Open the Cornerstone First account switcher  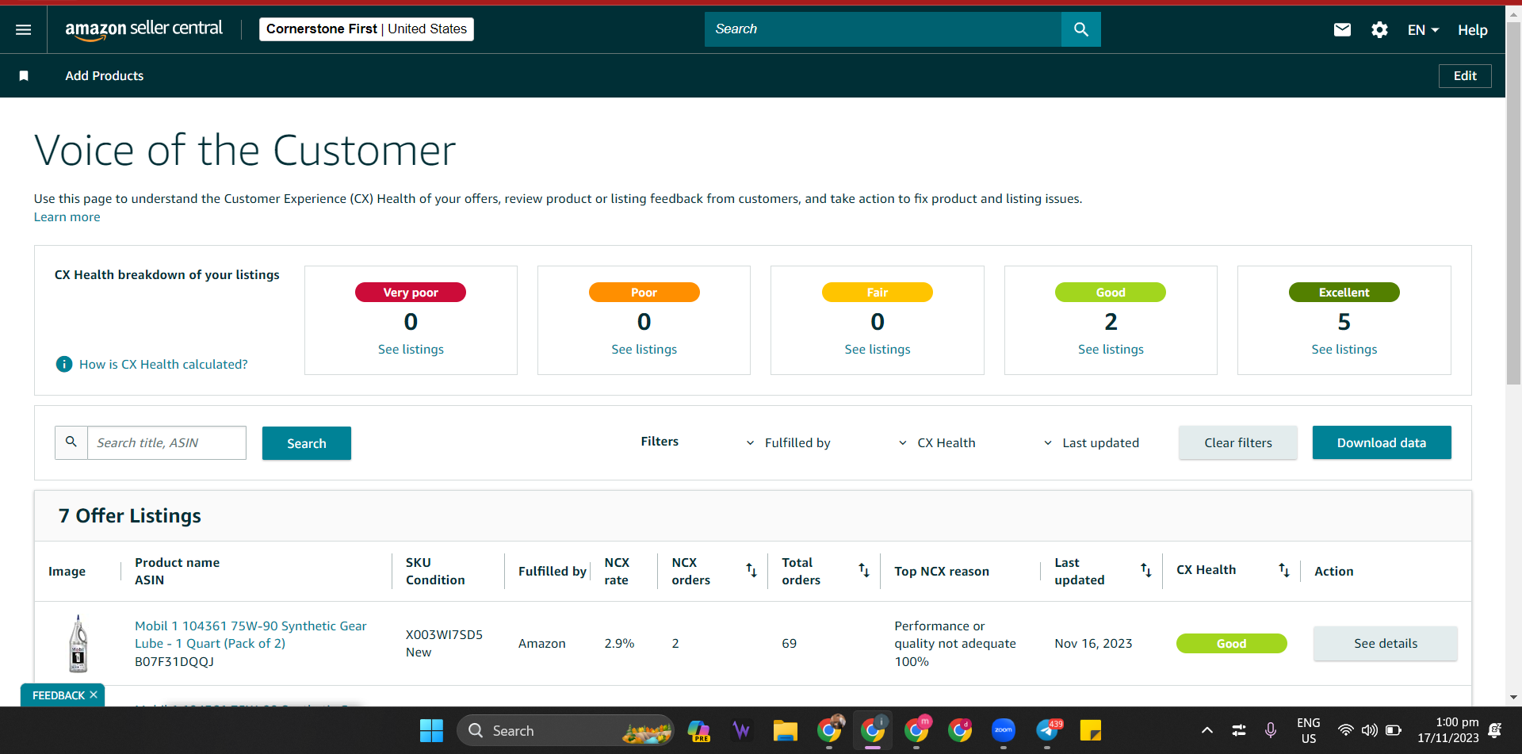point(366,29)
